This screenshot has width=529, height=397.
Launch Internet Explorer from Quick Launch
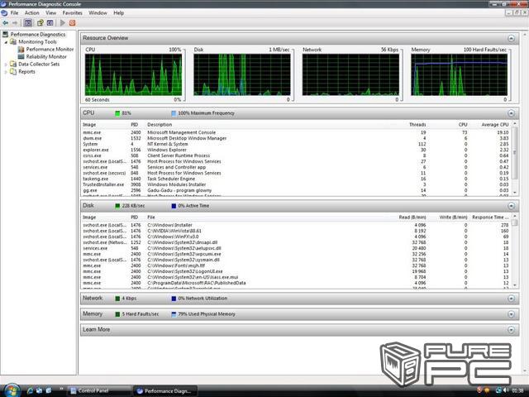pyautogui.click(x=30, y=390)
